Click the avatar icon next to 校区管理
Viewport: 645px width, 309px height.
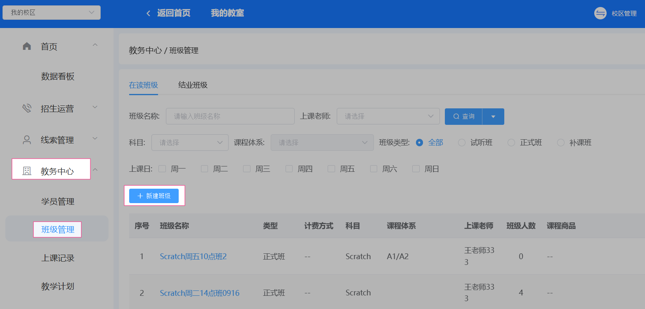[600, 13]
